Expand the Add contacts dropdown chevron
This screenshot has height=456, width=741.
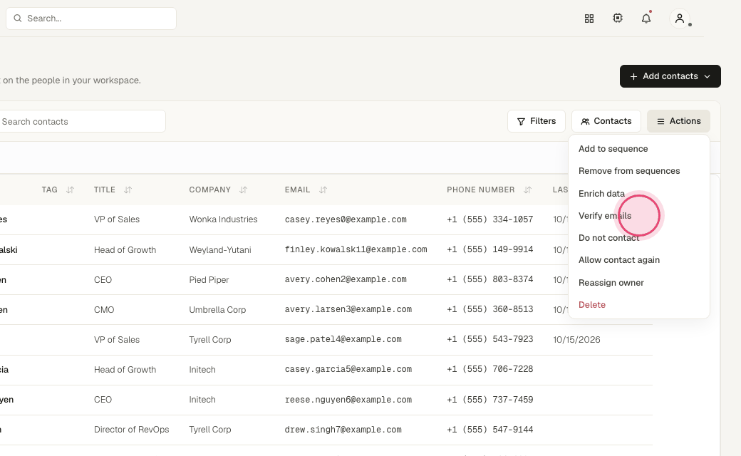707,76
